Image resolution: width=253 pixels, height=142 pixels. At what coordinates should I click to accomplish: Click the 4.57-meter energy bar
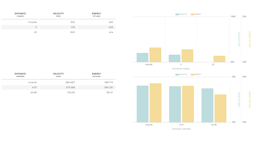(x=188, y=104)
